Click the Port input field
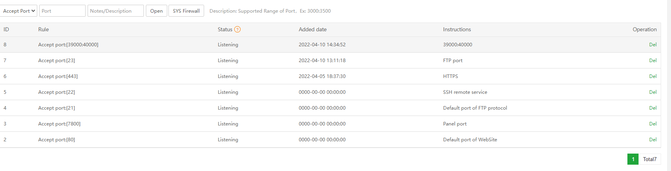This screenshot has width=671, height=171. coord(62,11)
